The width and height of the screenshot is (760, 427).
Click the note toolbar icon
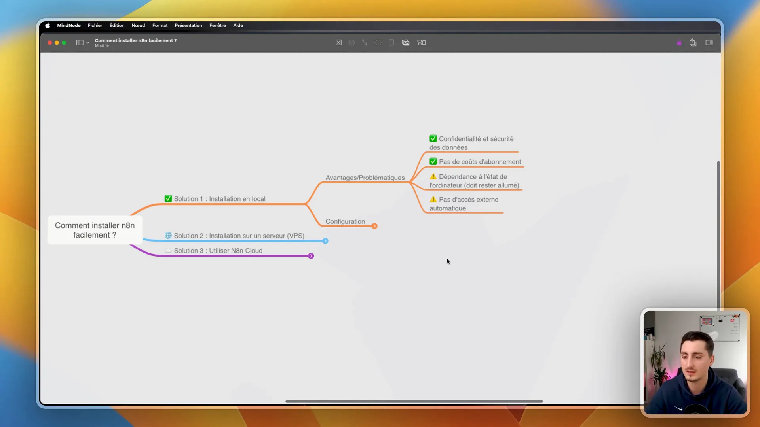point(391,43)
